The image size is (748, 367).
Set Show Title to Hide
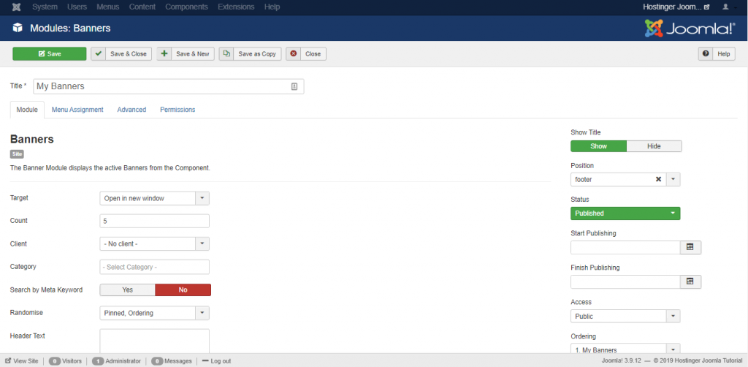coord(654,146)
